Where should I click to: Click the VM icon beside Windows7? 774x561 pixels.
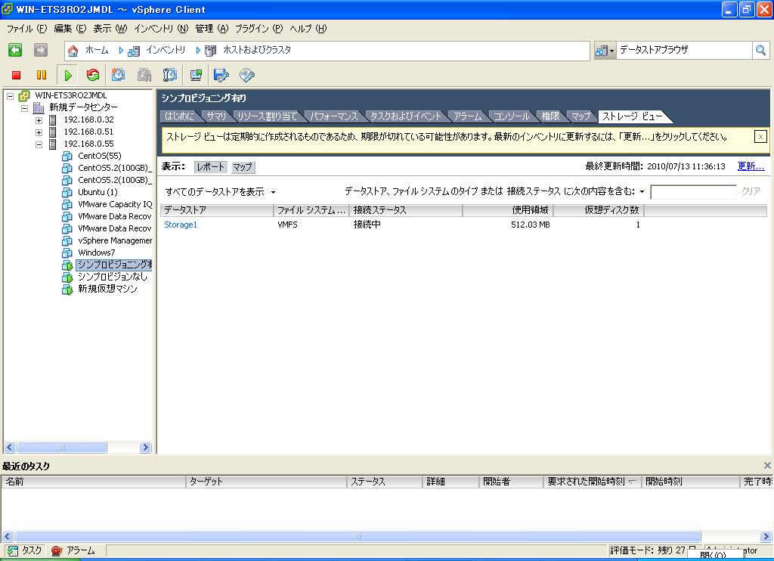(67, 253)
